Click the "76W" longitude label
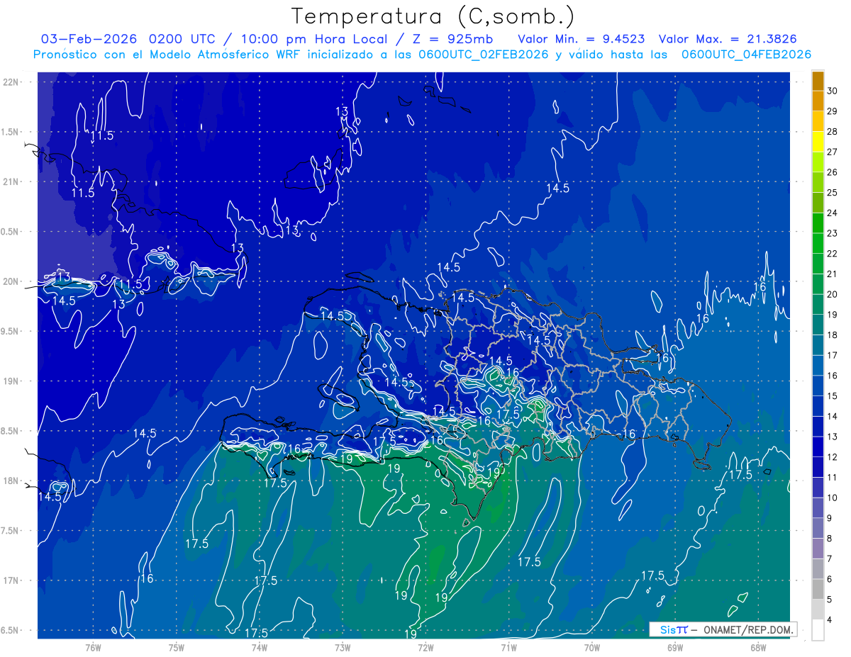 coord(93,648)
